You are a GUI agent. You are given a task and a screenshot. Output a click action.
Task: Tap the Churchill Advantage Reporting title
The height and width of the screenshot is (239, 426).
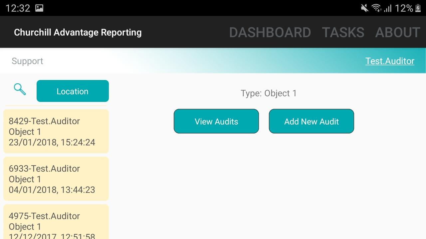pyautogui.click(x=78, y=32)
